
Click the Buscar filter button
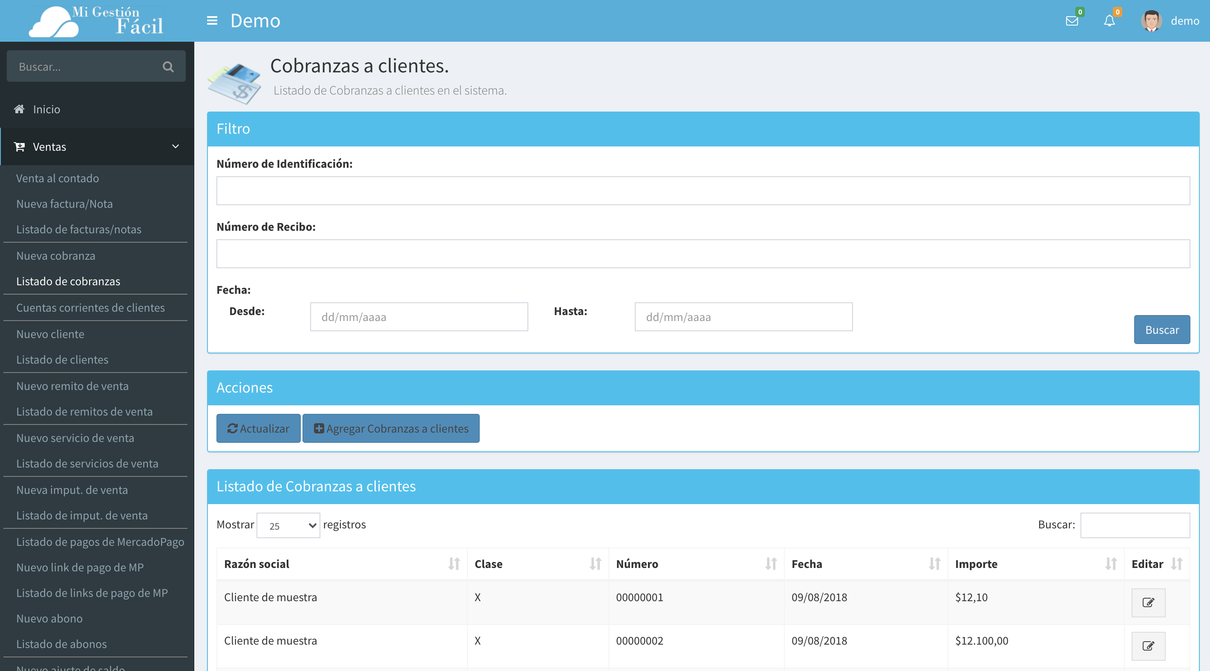tap(1161, 330)
